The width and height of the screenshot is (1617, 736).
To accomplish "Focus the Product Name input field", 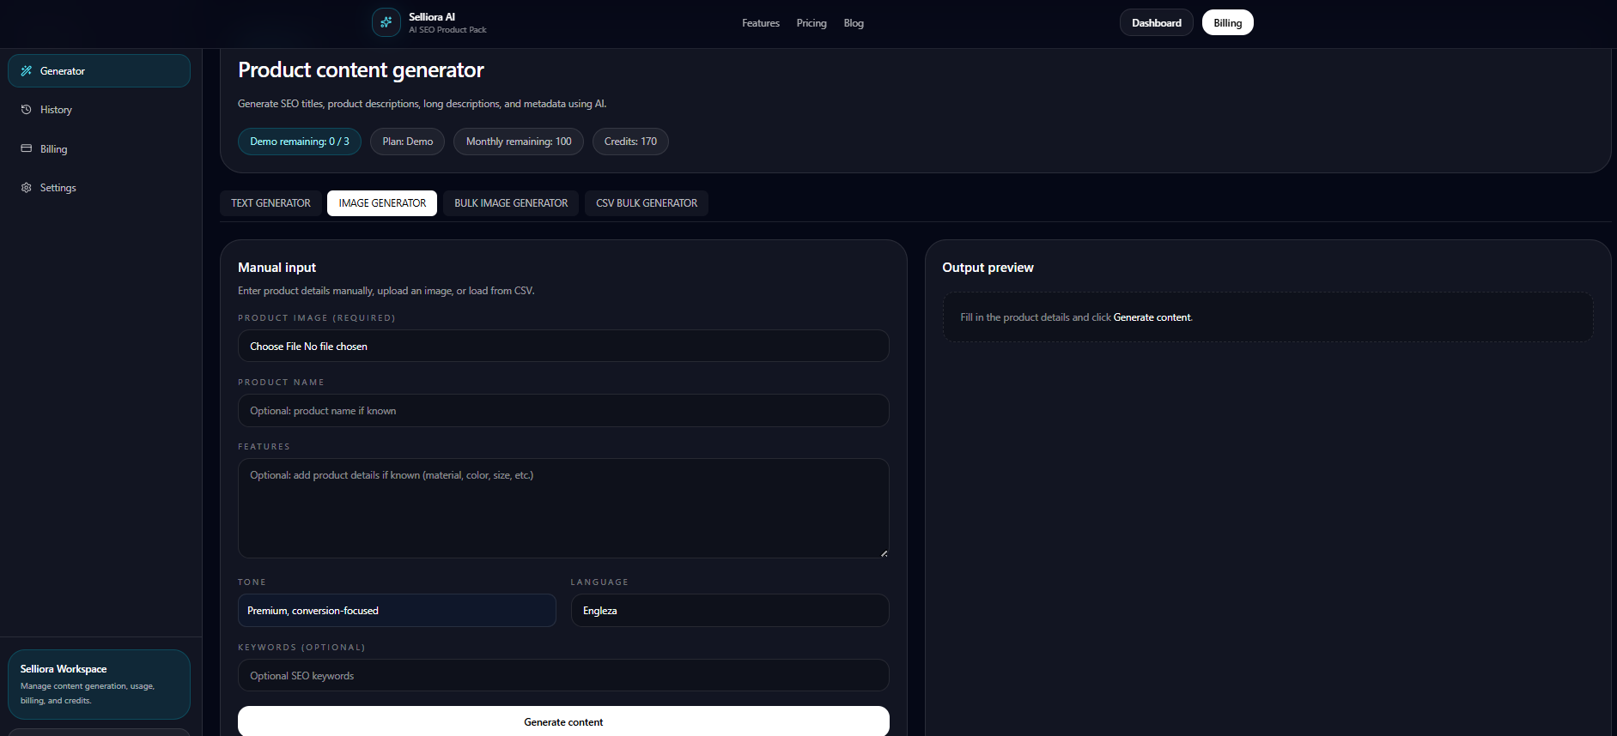I will 563,411.
